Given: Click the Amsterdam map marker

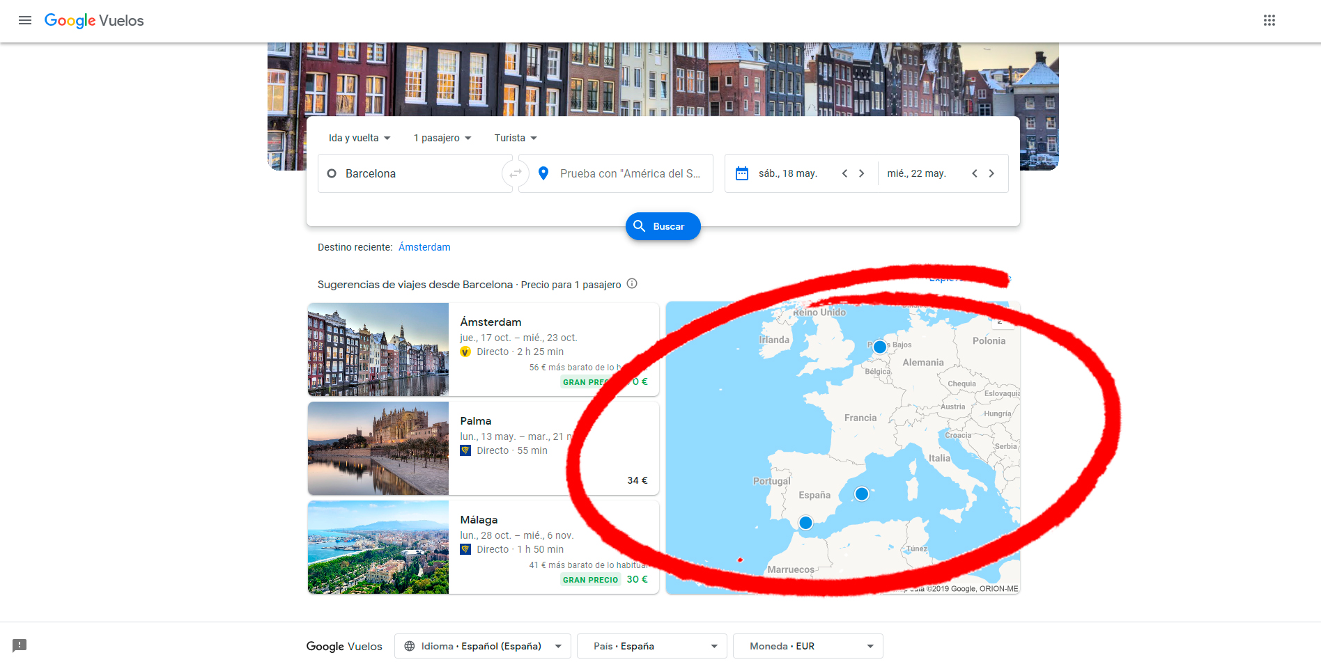Looking at the screenshot, I should (880, 347).
